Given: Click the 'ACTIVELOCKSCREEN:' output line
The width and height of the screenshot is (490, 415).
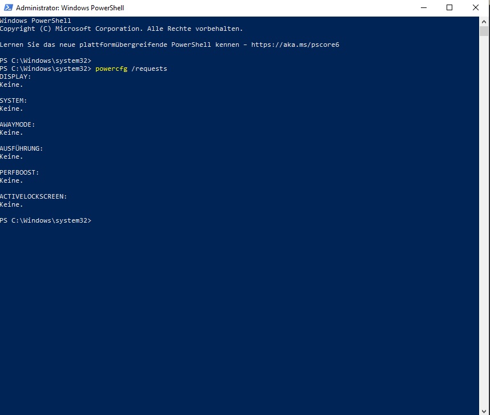Looking at the screenshot, I should click(34, 196).
